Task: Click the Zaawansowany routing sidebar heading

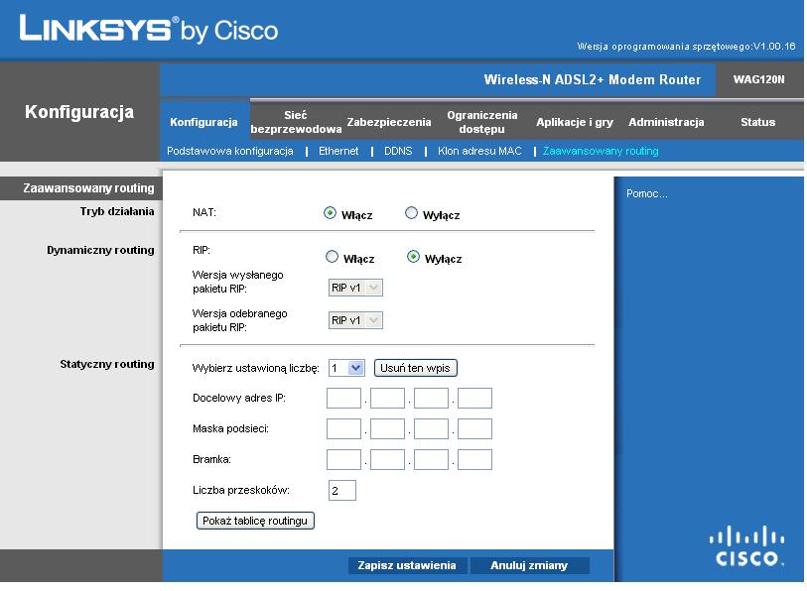Action: coord(88,188)
